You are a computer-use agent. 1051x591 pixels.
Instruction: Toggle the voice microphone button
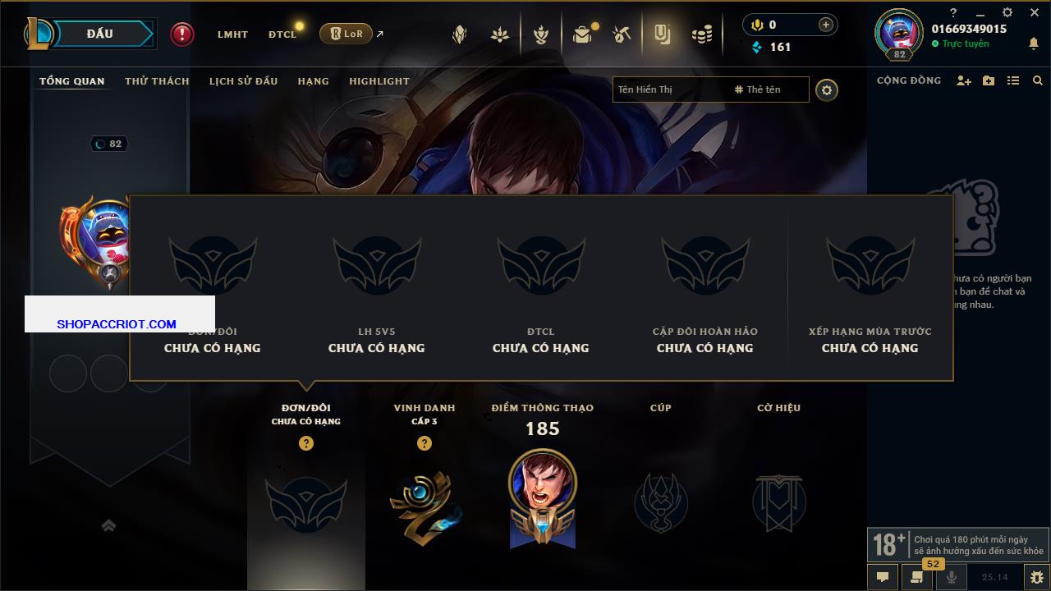coord(952,577)
